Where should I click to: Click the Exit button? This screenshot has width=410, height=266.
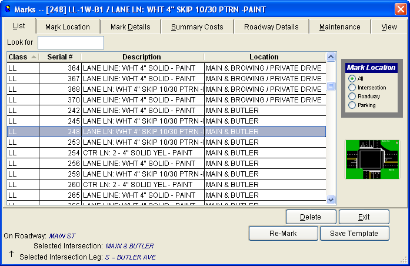(364, 217)
